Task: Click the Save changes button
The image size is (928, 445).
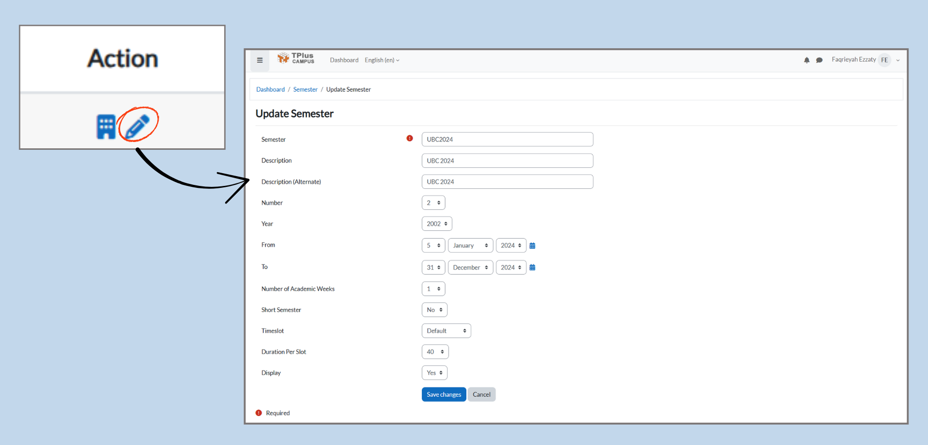Action: (443, 395)
